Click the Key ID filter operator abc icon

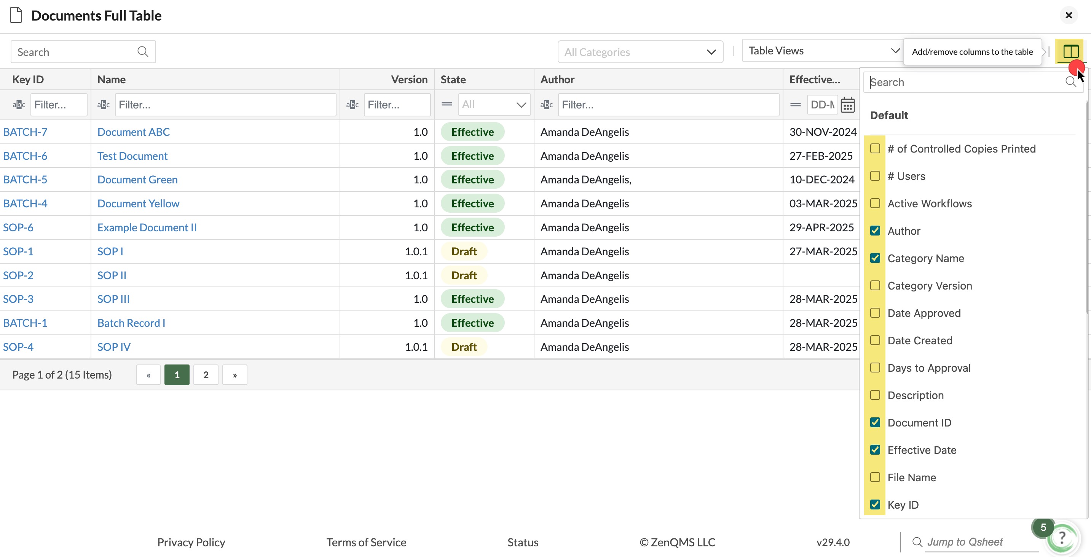click(x=19, y=105)
